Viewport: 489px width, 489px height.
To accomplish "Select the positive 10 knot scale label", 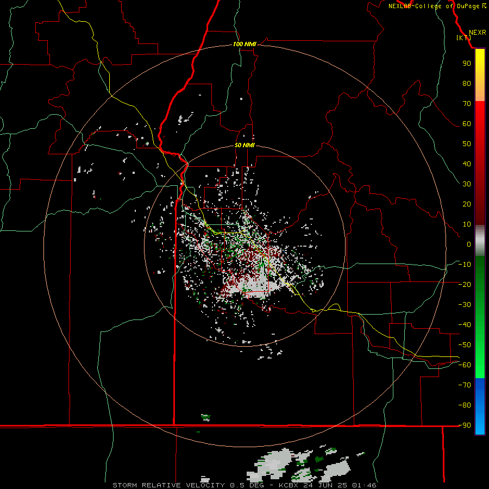I will coord(467,224).
